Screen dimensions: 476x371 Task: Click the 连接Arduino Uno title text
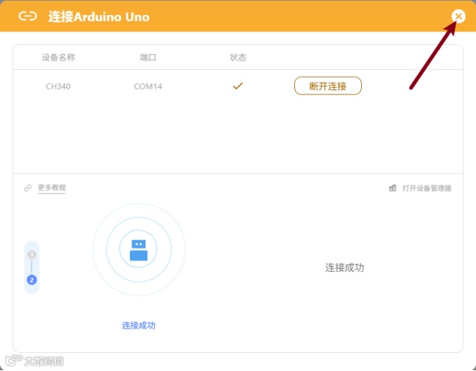click(98, 17)
